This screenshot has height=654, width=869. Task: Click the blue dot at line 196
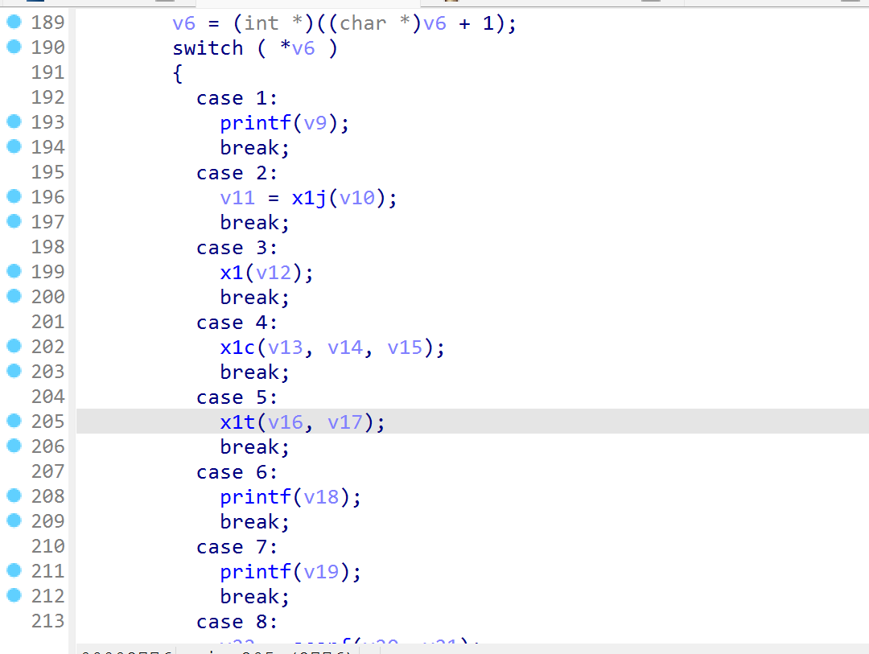(x=14, y=197)
